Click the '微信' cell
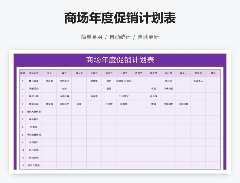The image size is (240, 183). (154, 104)
